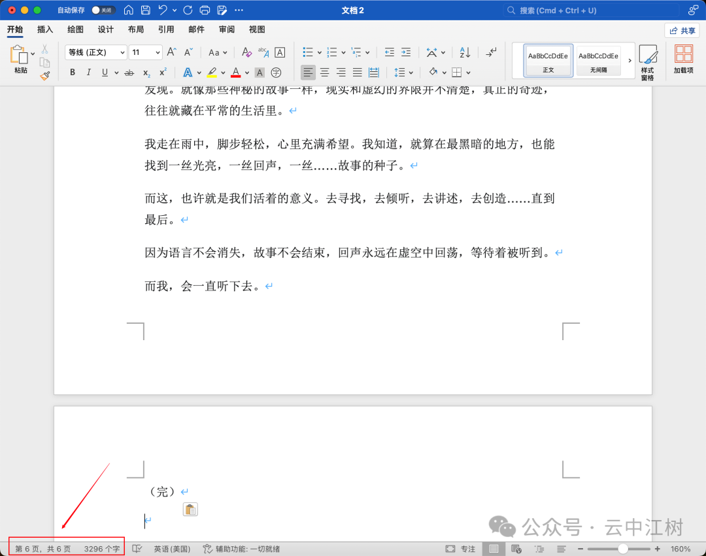Insert a bulleted list
Image resolution: width=706 pixels, height=556 pixels.
pos(308,52)
